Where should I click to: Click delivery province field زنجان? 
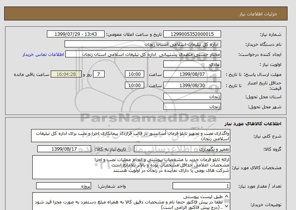click(192, 96)
